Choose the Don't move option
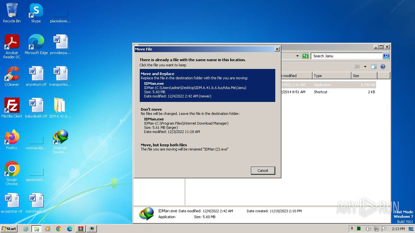 (207, 121)
